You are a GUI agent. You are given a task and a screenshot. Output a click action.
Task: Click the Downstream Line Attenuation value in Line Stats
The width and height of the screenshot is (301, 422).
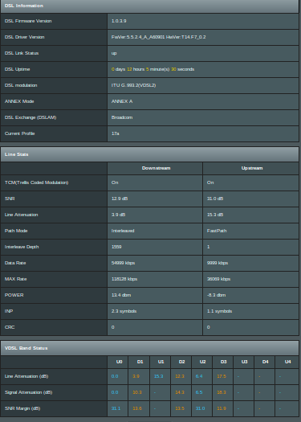point(118,215)
